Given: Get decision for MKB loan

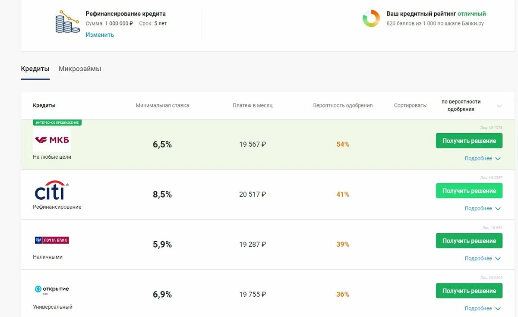Looking at the screenshot, I should pyautogui.click(x=469, y=141).
